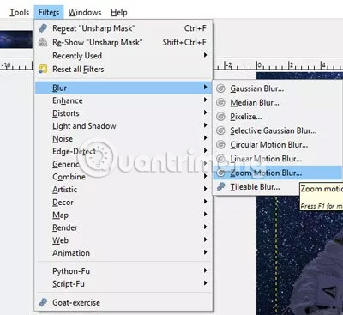Click the Gaussian Blur GEGL icon
This screenshot has width=343, height=315.
(220, 88)
